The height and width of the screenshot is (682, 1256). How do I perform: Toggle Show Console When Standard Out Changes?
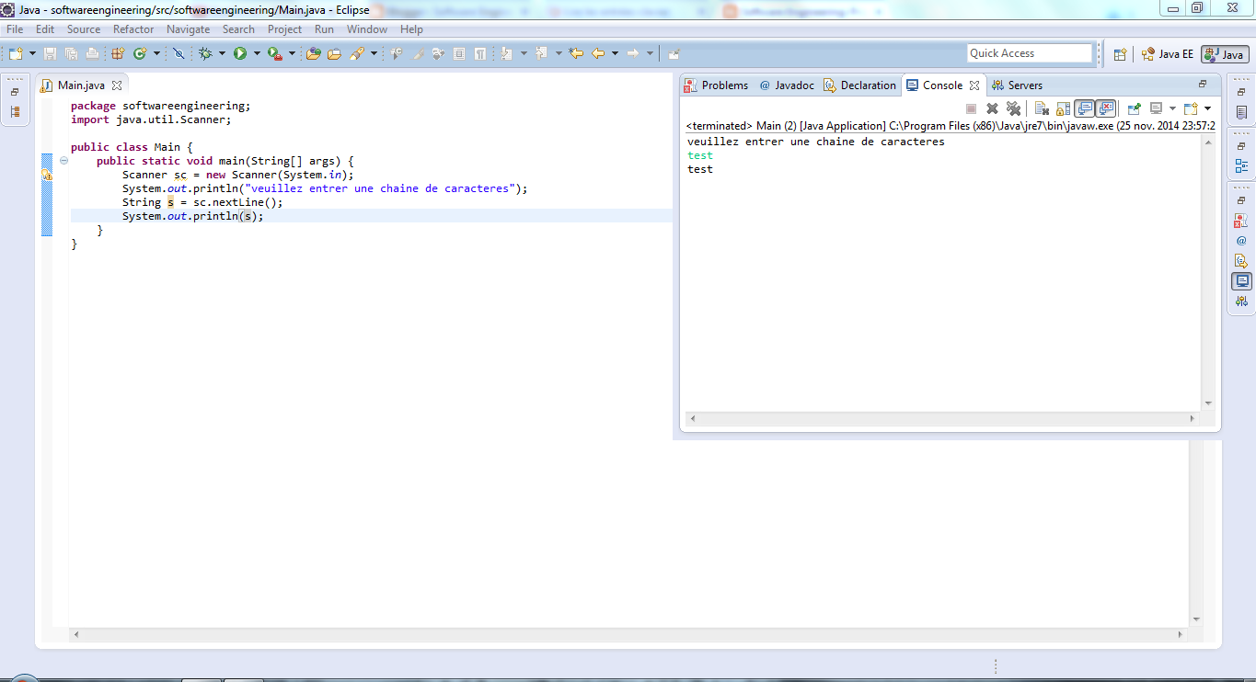click(x=1086, y=108)
